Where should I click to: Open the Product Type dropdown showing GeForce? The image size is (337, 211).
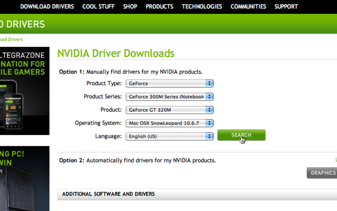pyautogui.click(x=170, y=84)
